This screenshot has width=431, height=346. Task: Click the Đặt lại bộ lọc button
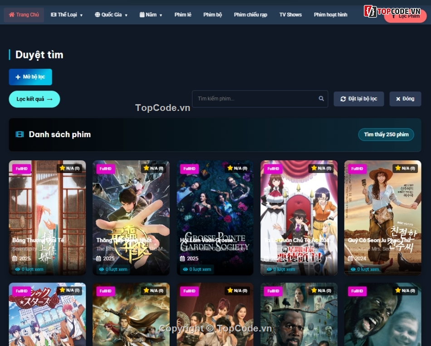pyautogui.click(x=359, y=99)
